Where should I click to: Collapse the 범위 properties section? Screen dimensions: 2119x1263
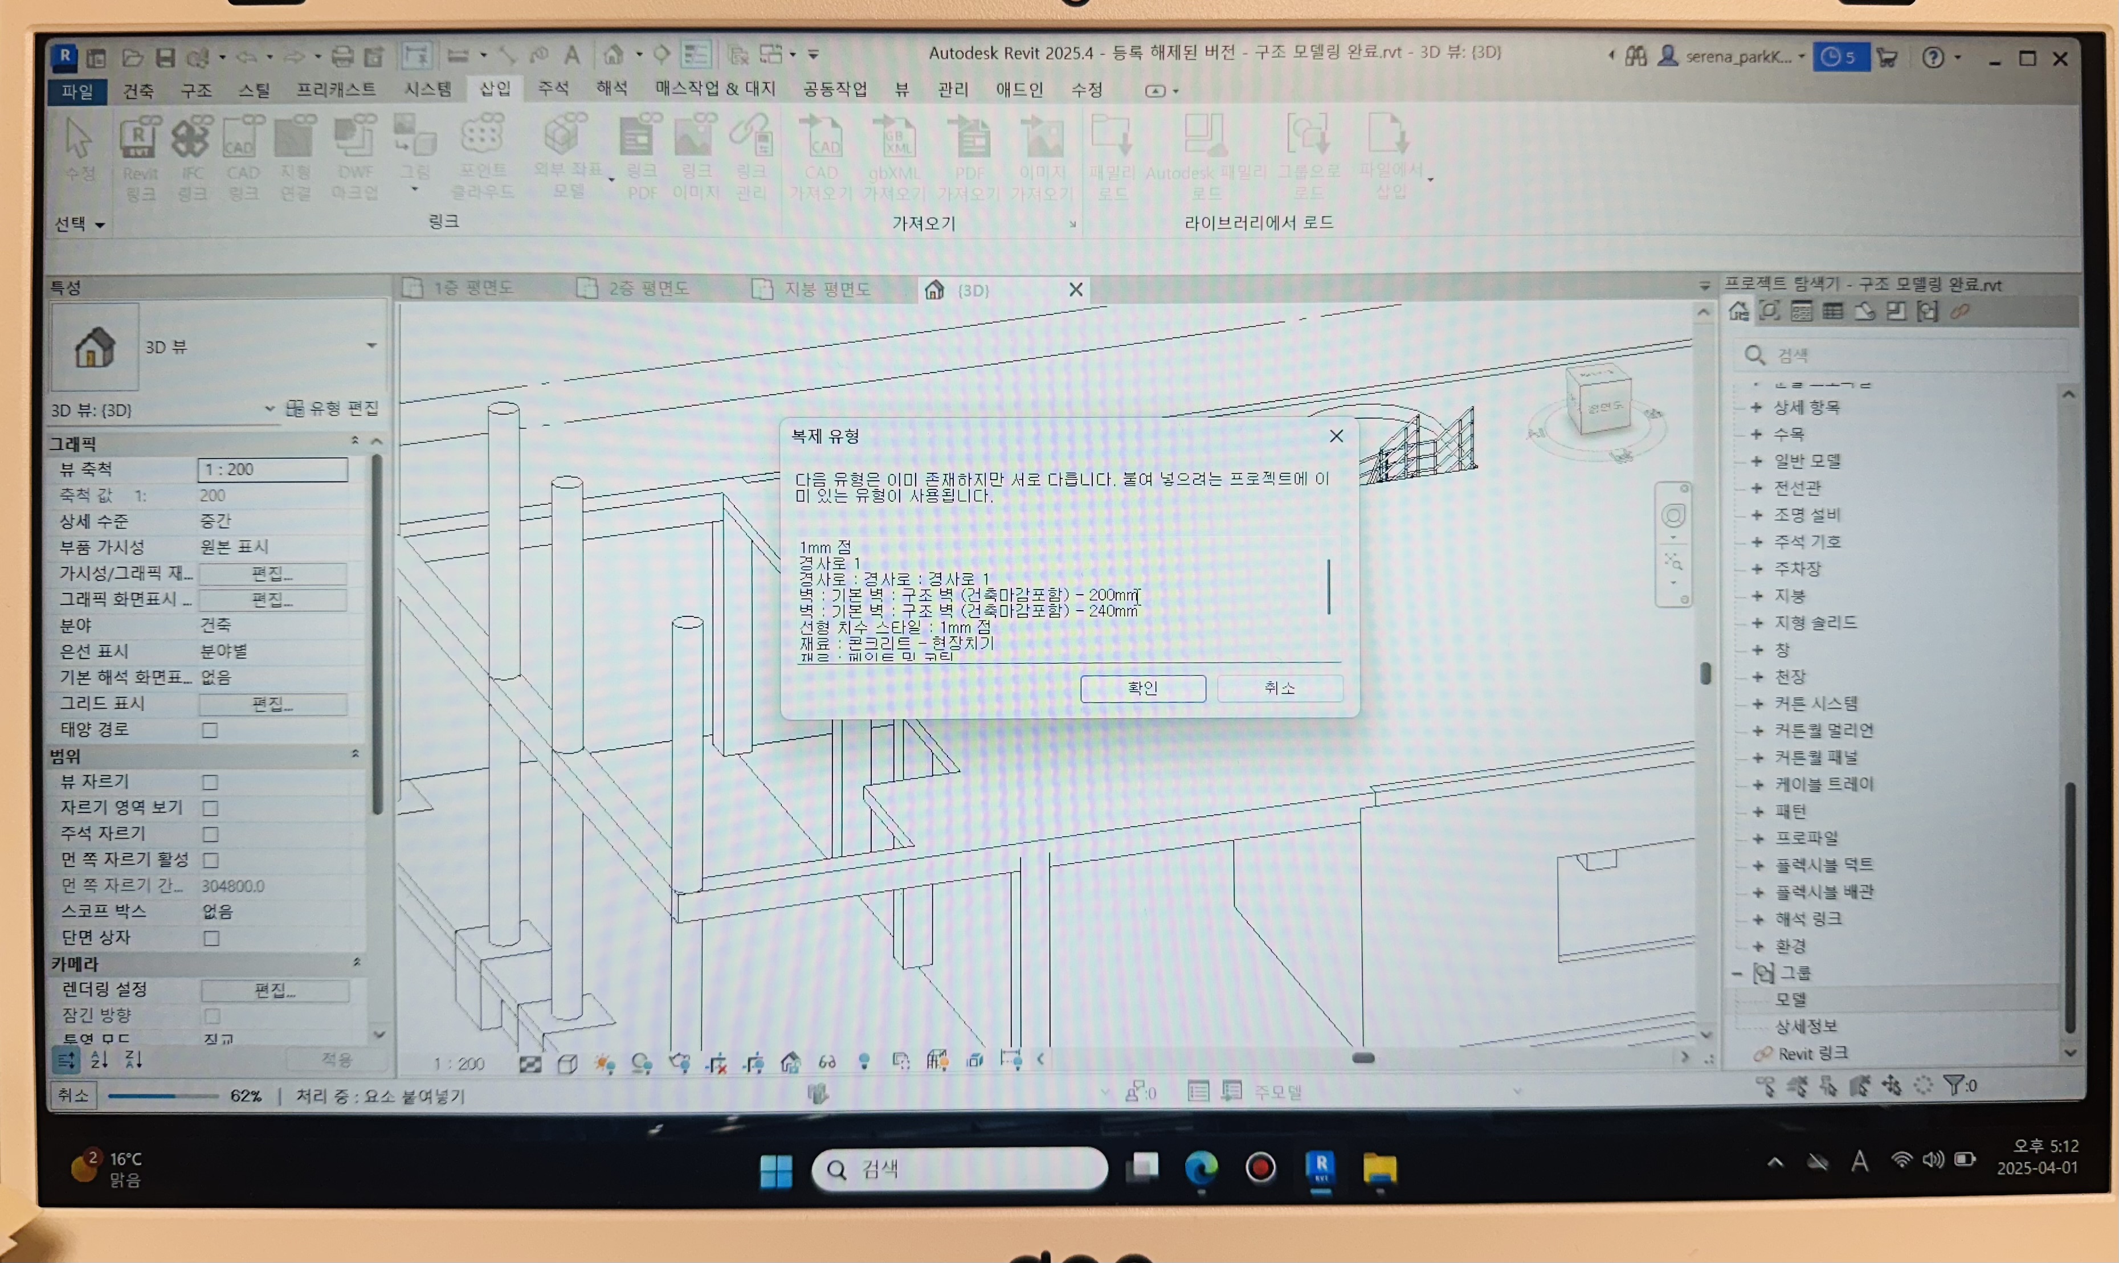pos(355,754)
